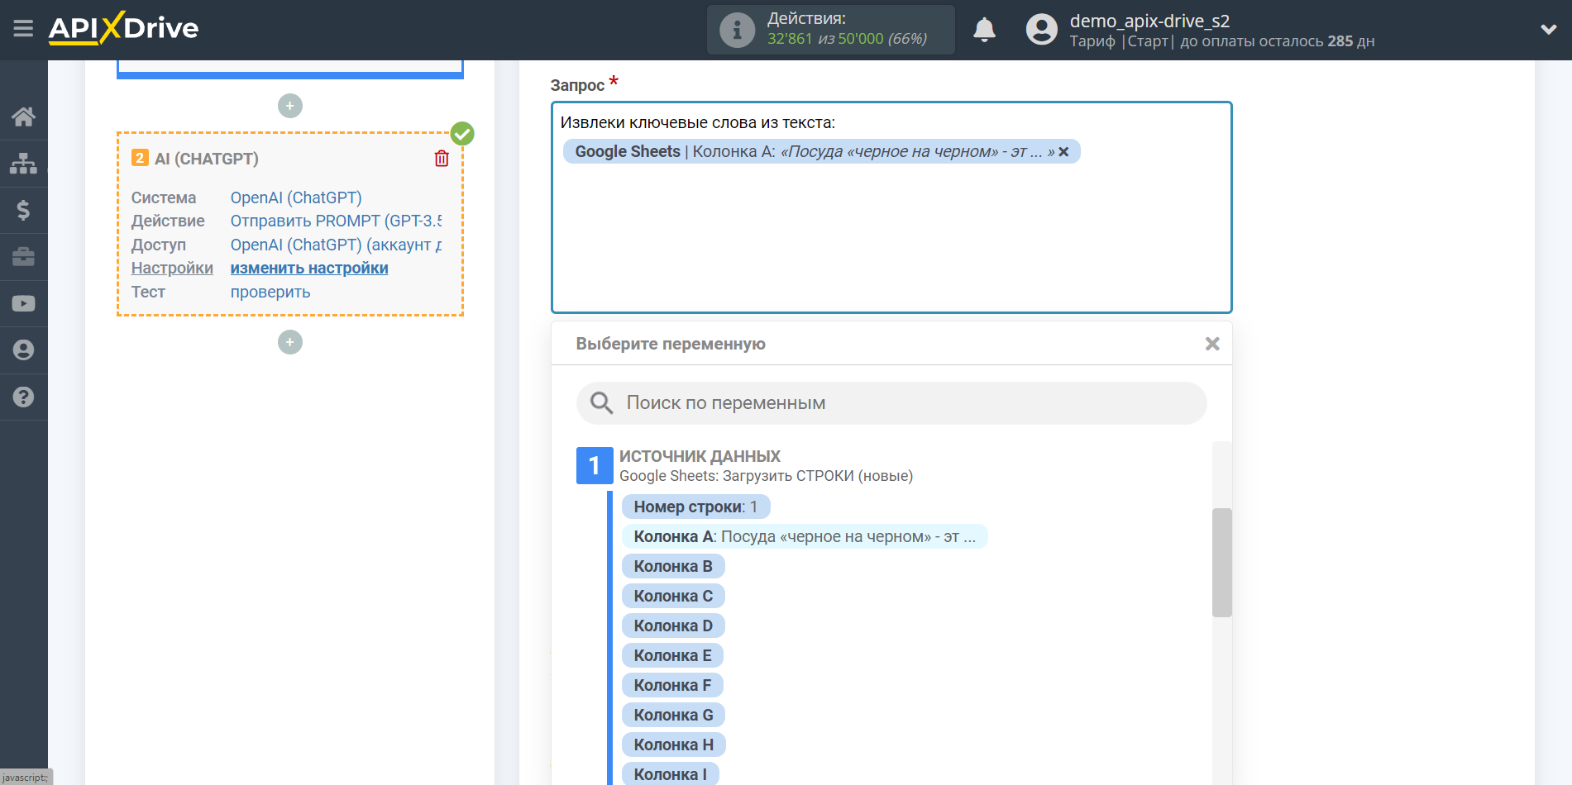The image size is (1572, 785).
Task: Open the hamburger menu icon
Action: tap(23, 29)
